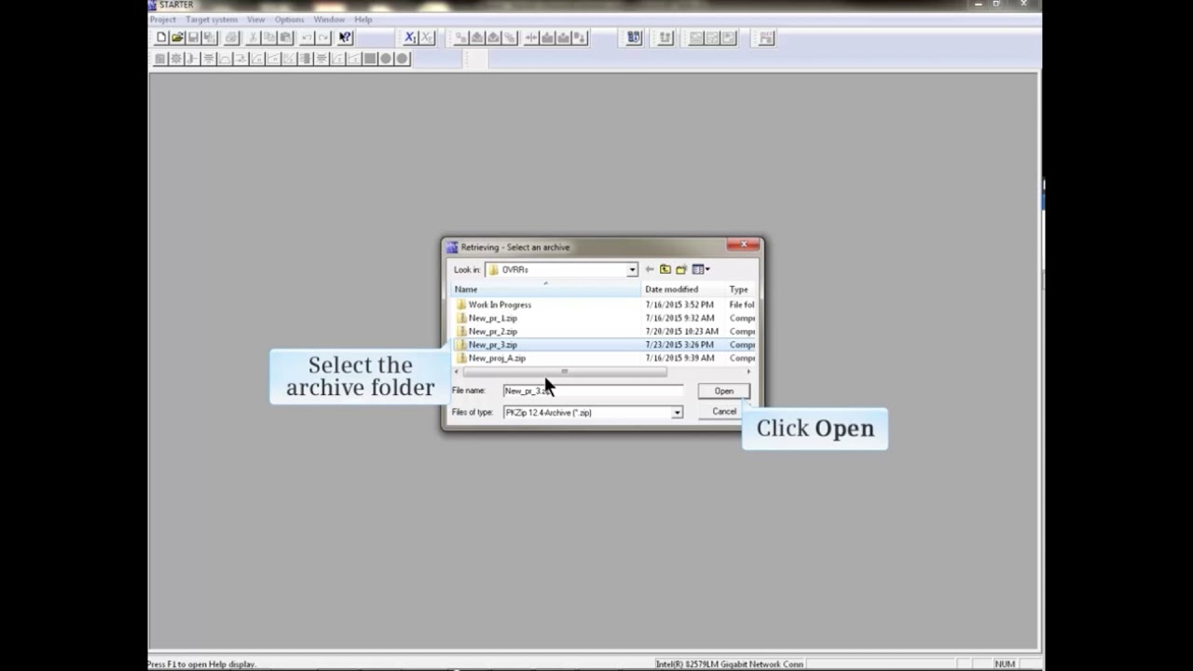Click the Redo arrow icon in toolbar
The image size is (1193, 671).
[323, 38]
